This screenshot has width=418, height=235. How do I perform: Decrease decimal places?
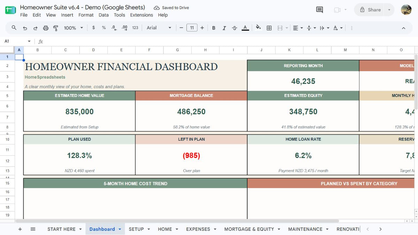114,28
